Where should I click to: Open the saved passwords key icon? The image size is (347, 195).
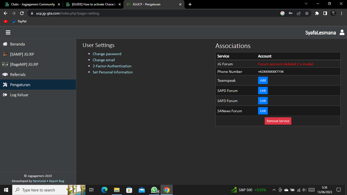tap(291, 13)
